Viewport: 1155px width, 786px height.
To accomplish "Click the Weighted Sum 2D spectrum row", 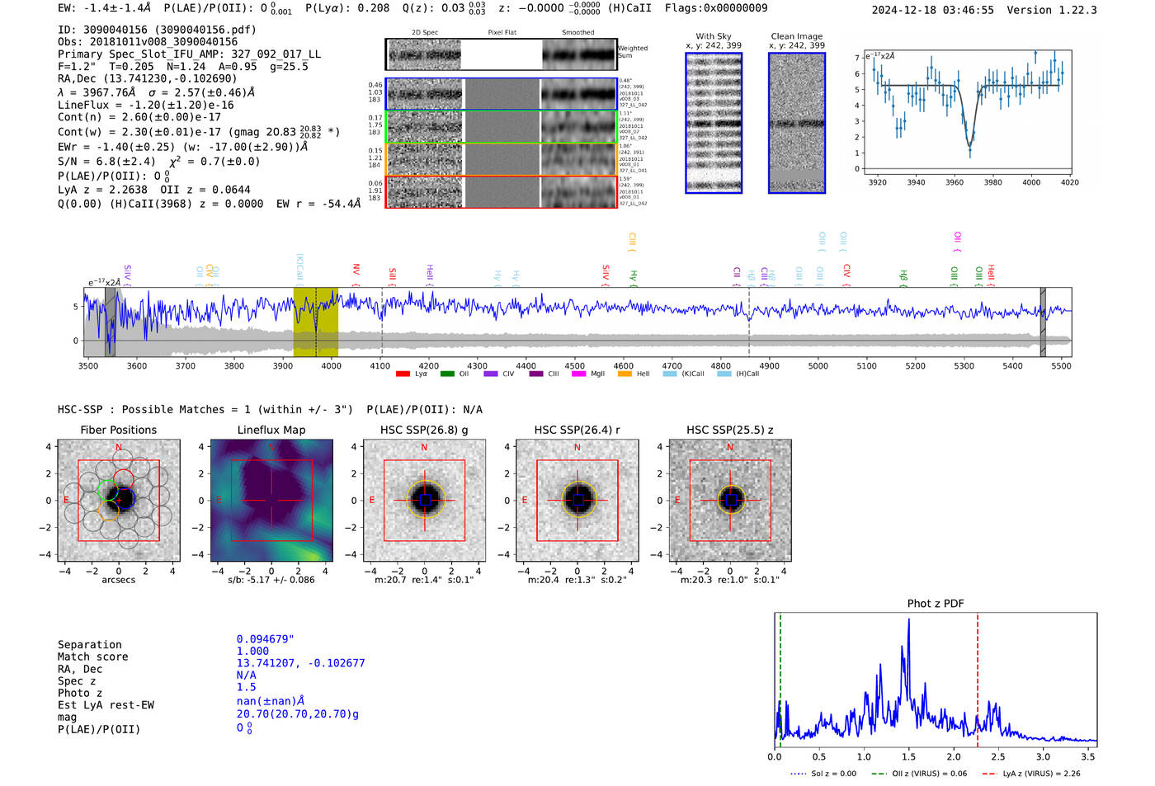I will pos(502,54).
